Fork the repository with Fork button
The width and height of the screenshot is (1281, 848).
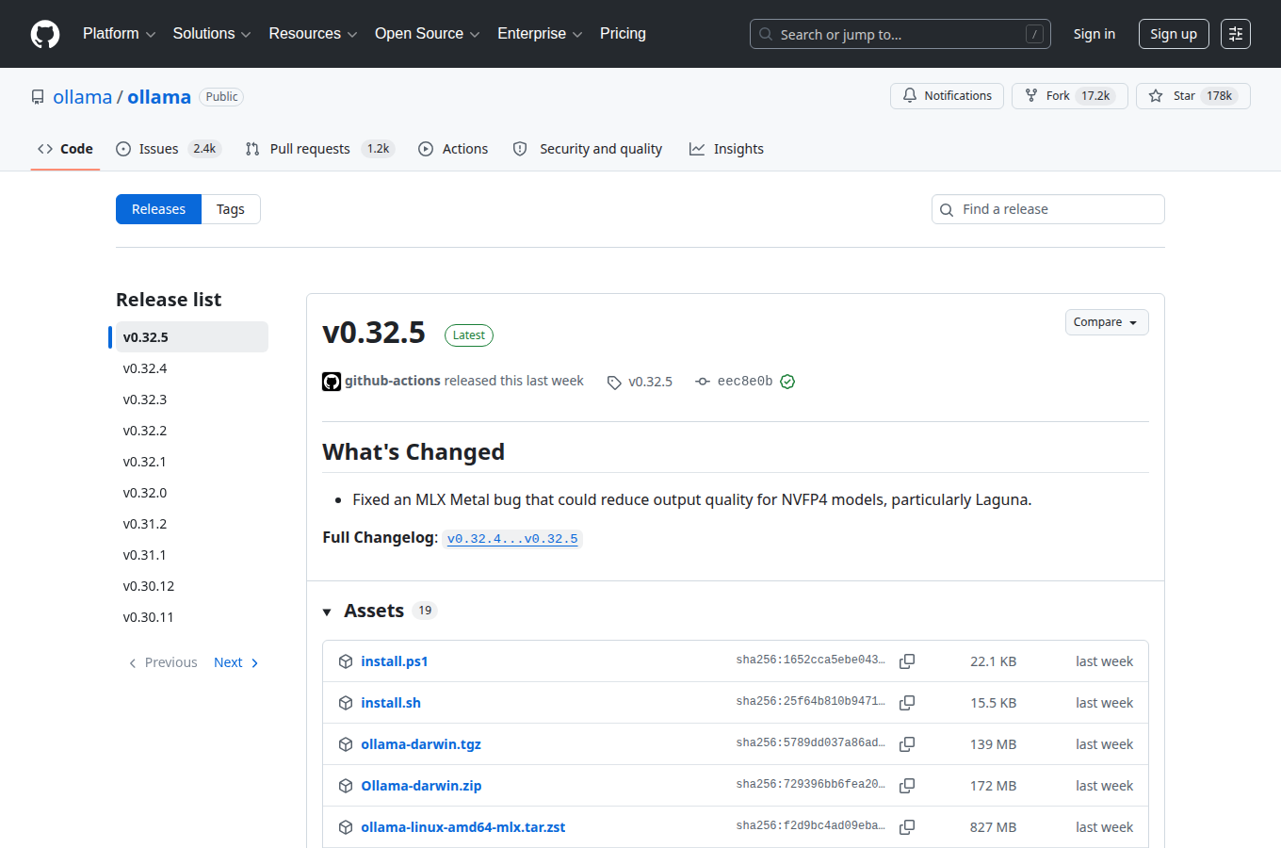[1069, 96]
